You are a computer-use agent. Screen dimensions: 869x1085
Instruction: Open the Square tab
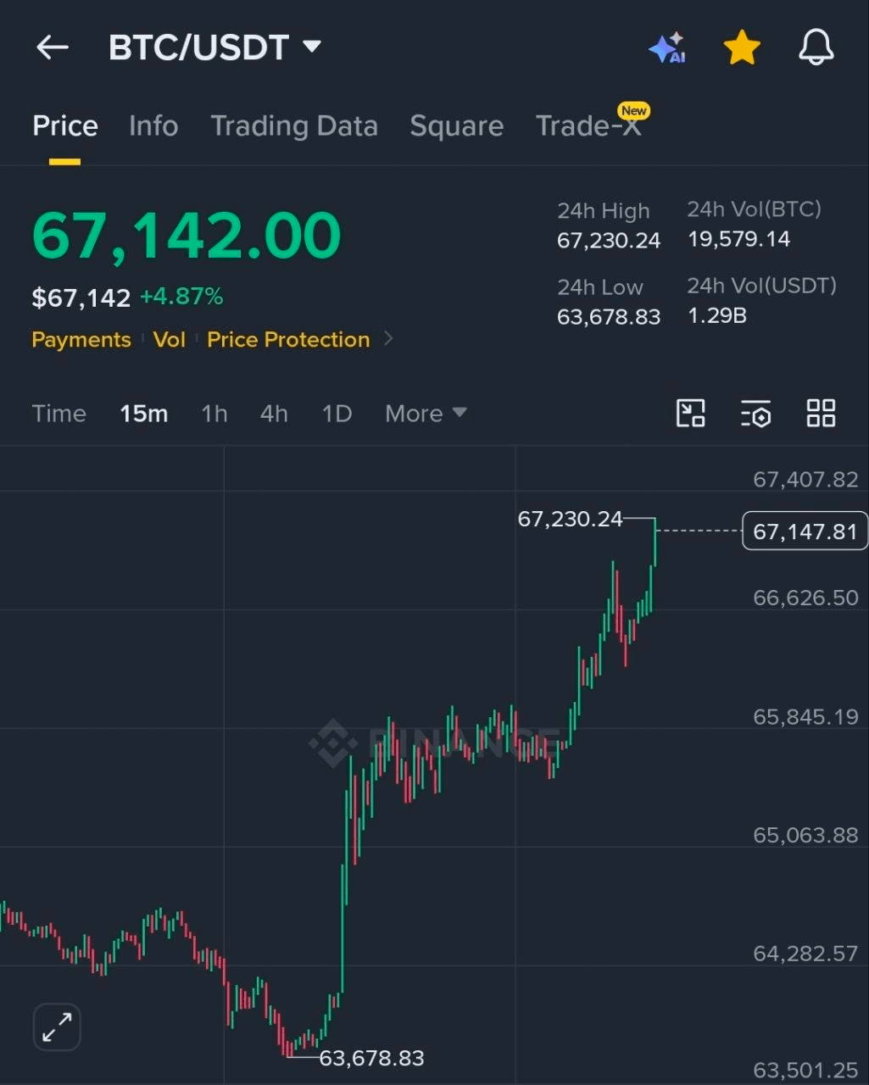[457, 126]
